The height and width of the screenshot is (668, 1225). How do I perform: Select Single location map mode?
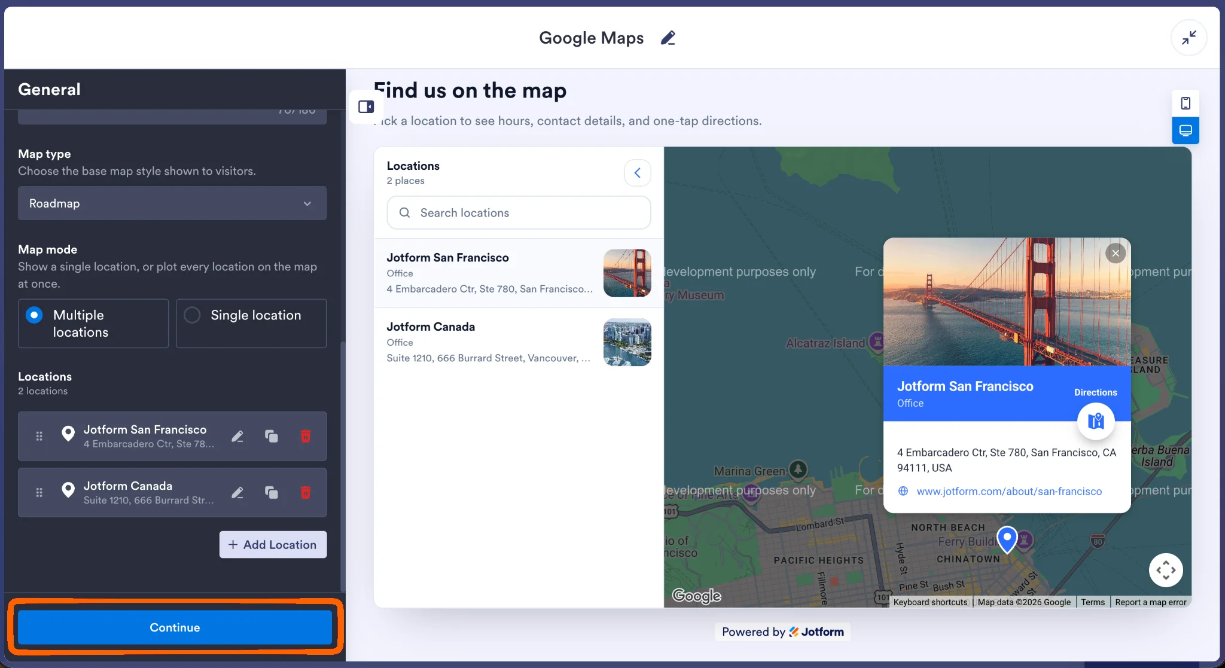click(251, 323)
